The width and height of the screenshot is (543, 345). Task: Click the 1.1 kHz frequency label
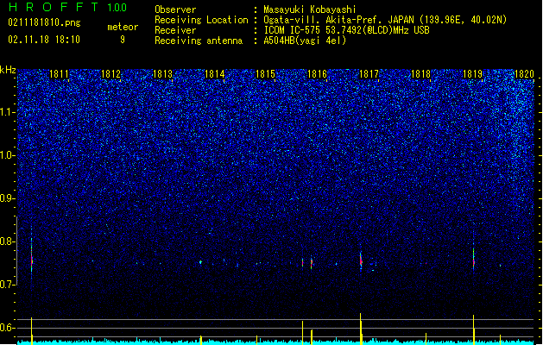tap(8, 112)
